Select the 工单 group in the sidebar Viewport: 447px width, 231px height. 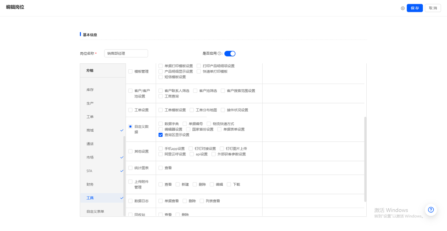click(x=103, y=117)
